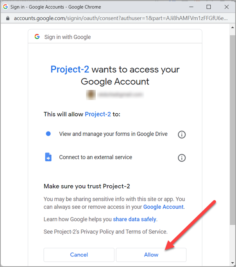Click the blurred account avatar image
The image size is (236, 267).
91,95
